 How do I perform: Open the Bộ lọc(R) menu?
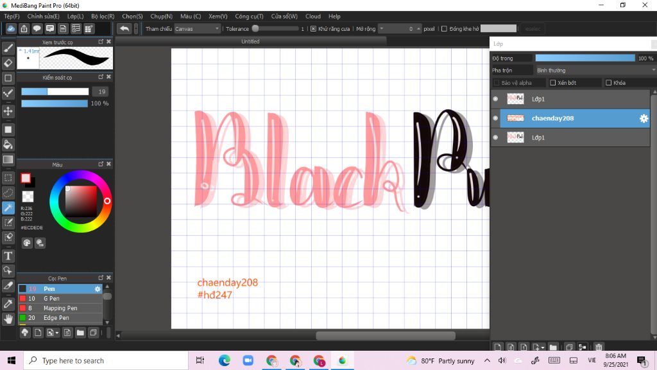click(x=103, y=16)
